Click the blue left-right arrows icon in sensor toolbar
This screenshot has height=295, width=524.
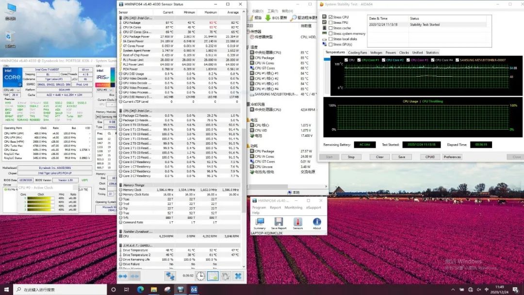pos(123,276)
